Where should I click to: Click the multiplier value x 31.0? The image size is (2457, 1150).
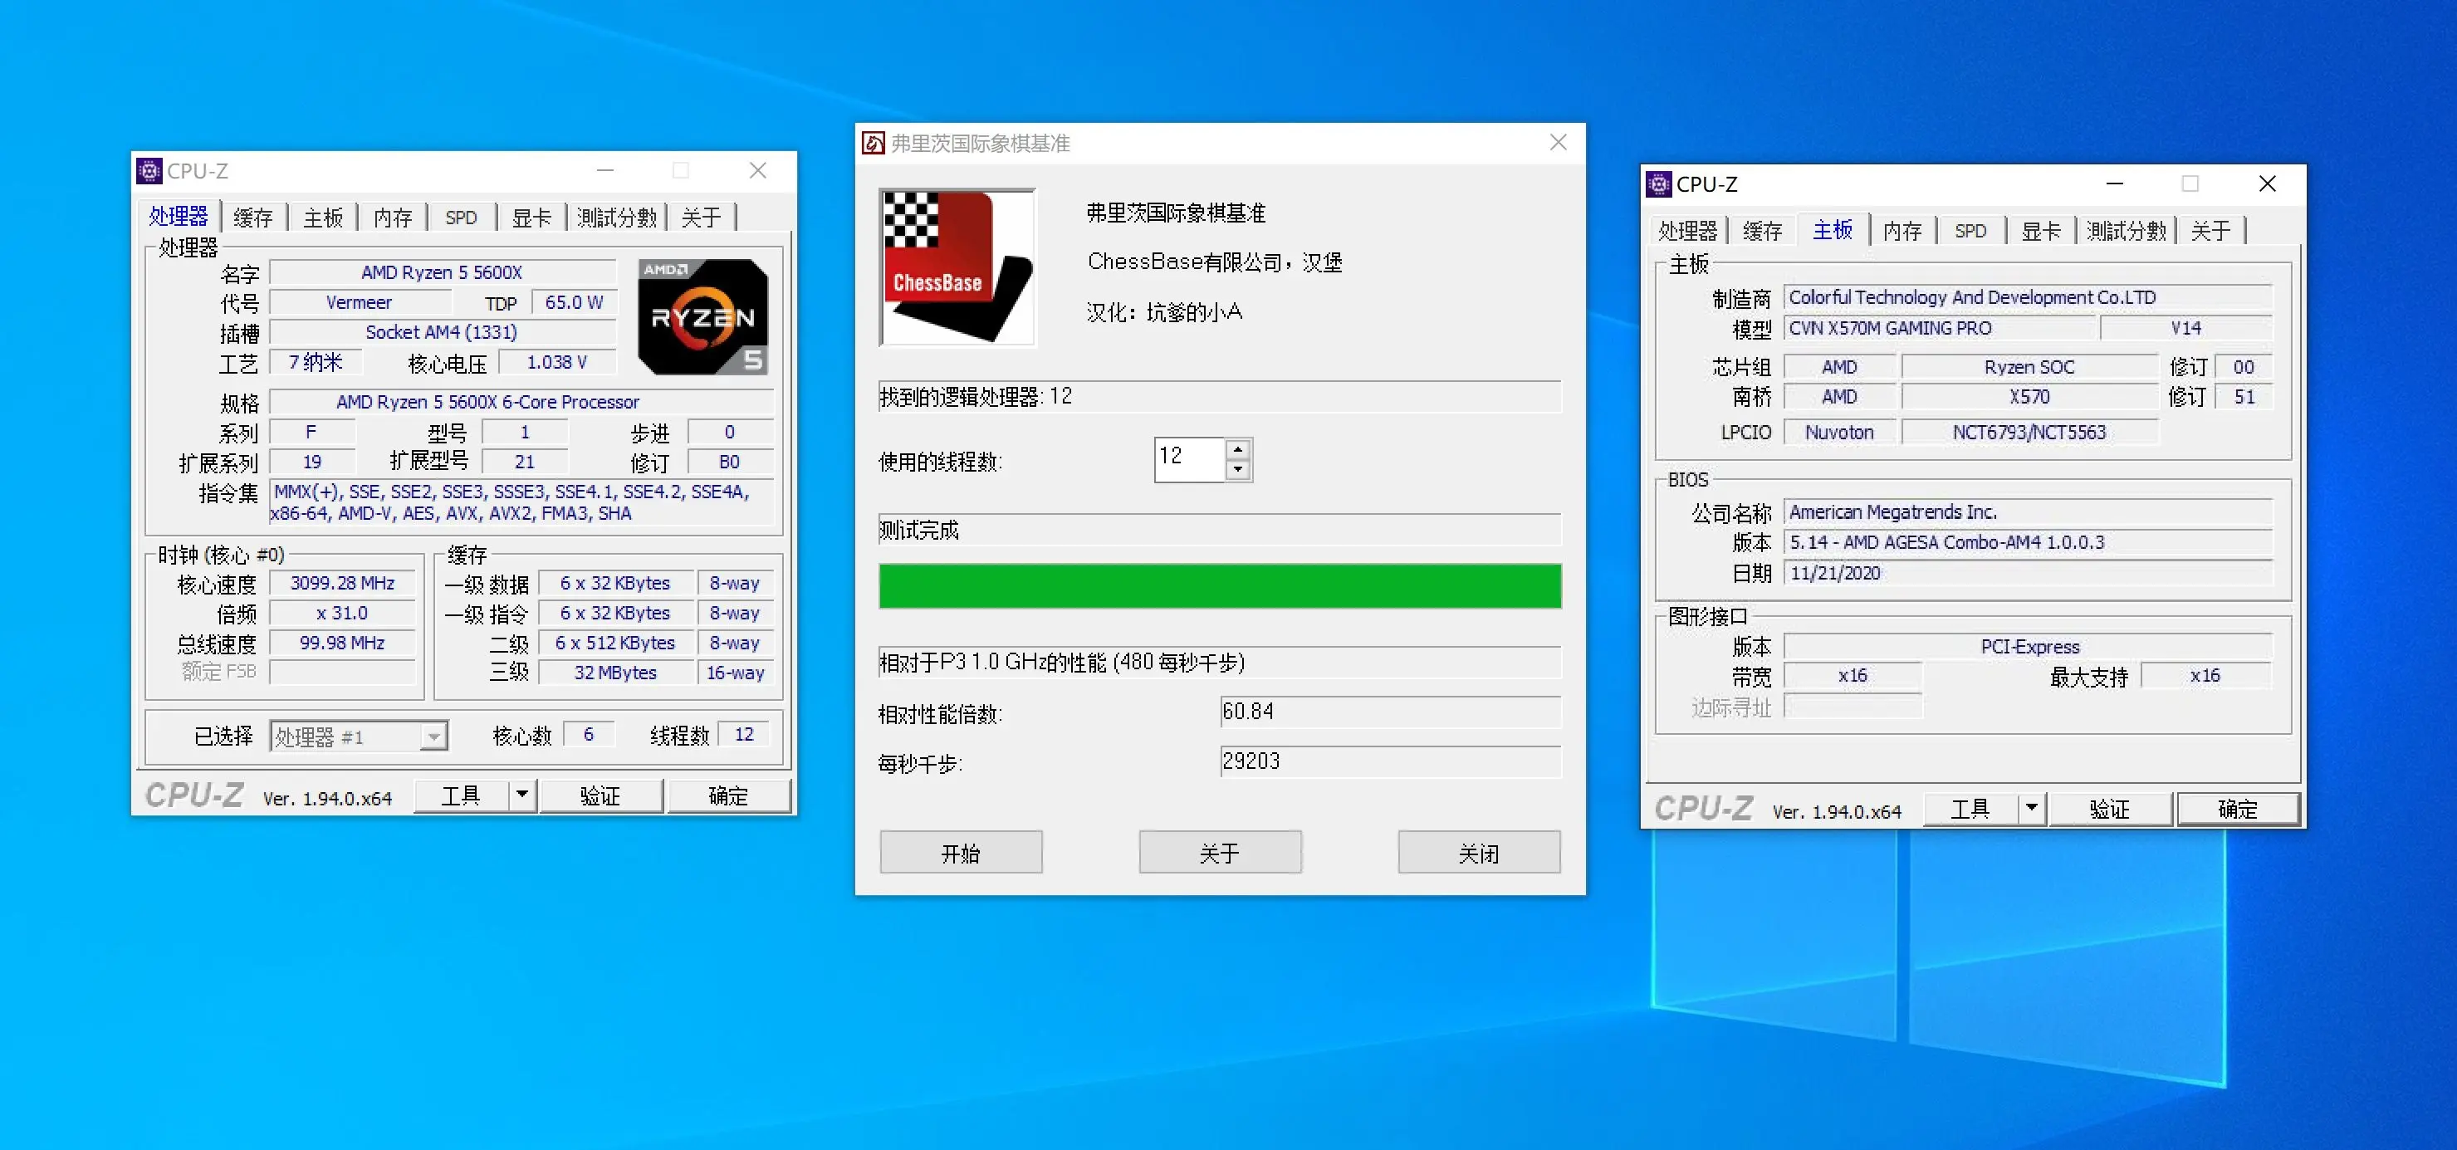[x=342, y=613]
